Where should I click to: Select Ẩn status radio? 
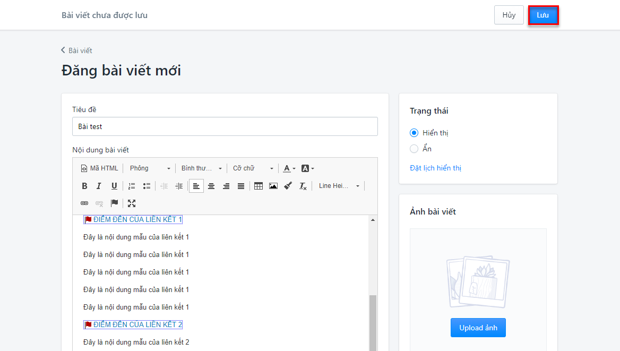click(414, 149)
